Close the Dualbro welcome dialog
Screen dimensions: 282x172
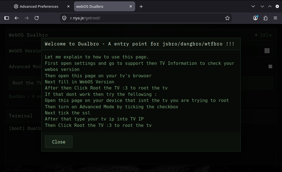[x=59, y=142]
